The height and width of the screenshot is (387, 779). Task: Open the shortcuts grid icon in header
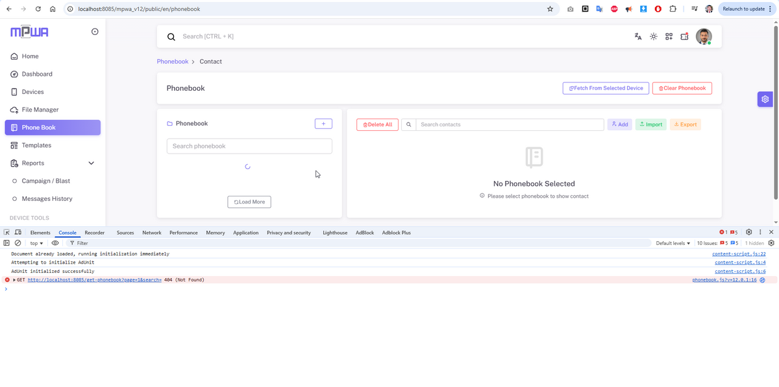click(669, 37)
